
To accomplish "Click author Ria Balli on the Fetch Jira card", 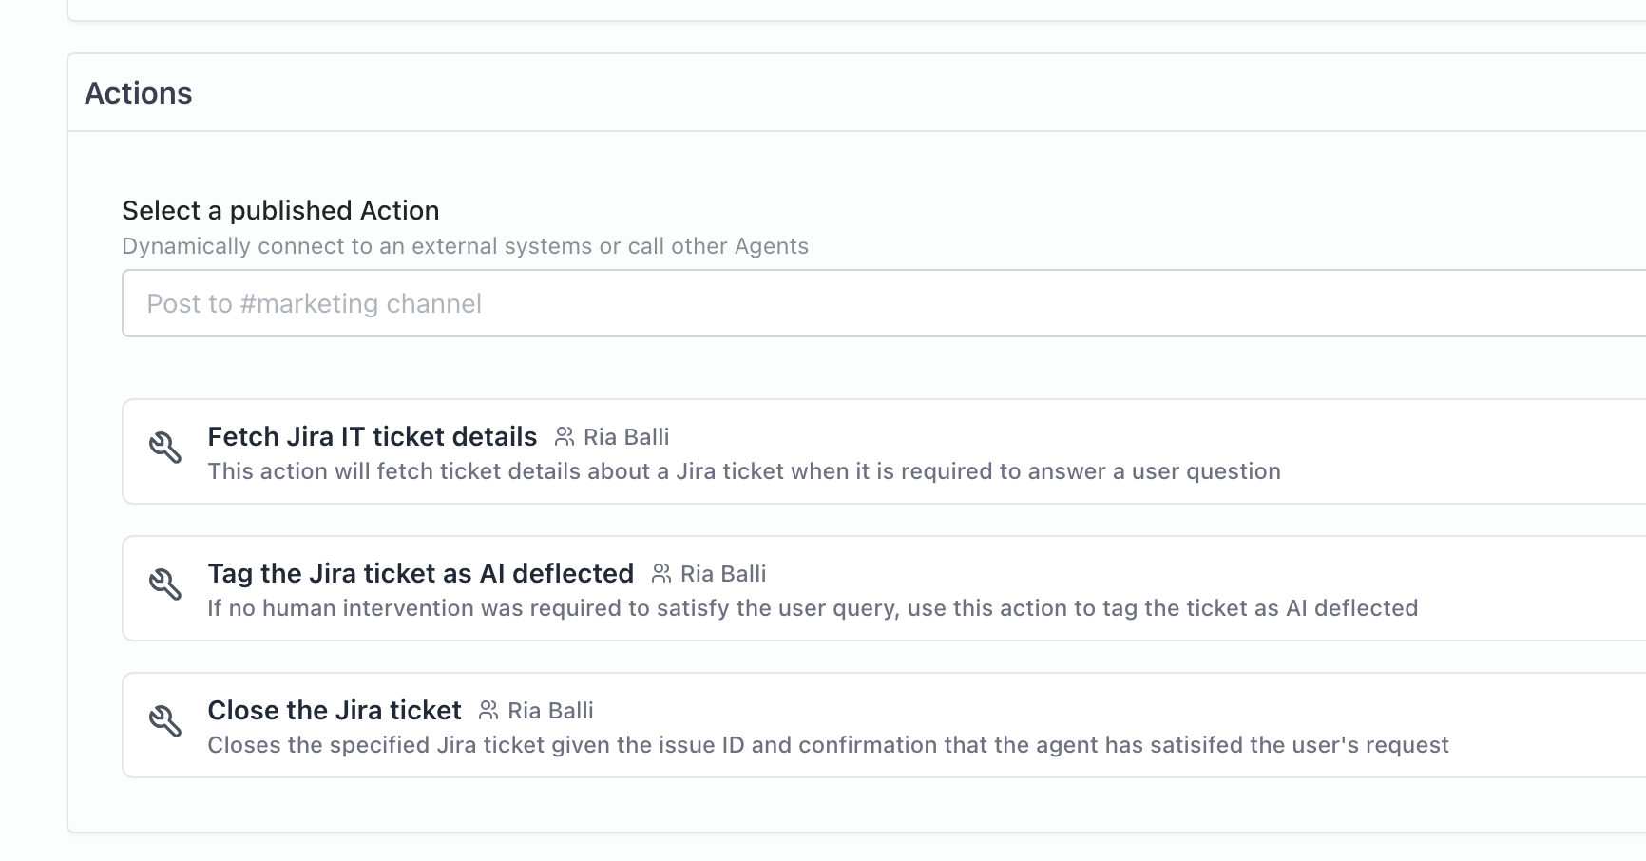I will coord(626,437).
